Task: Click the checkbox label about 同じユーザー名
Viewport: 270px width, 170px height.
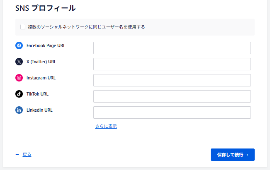Action: [86, 27]
